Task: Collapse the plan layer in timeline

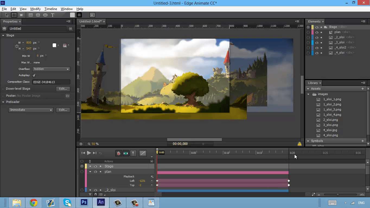Action: 90,172
